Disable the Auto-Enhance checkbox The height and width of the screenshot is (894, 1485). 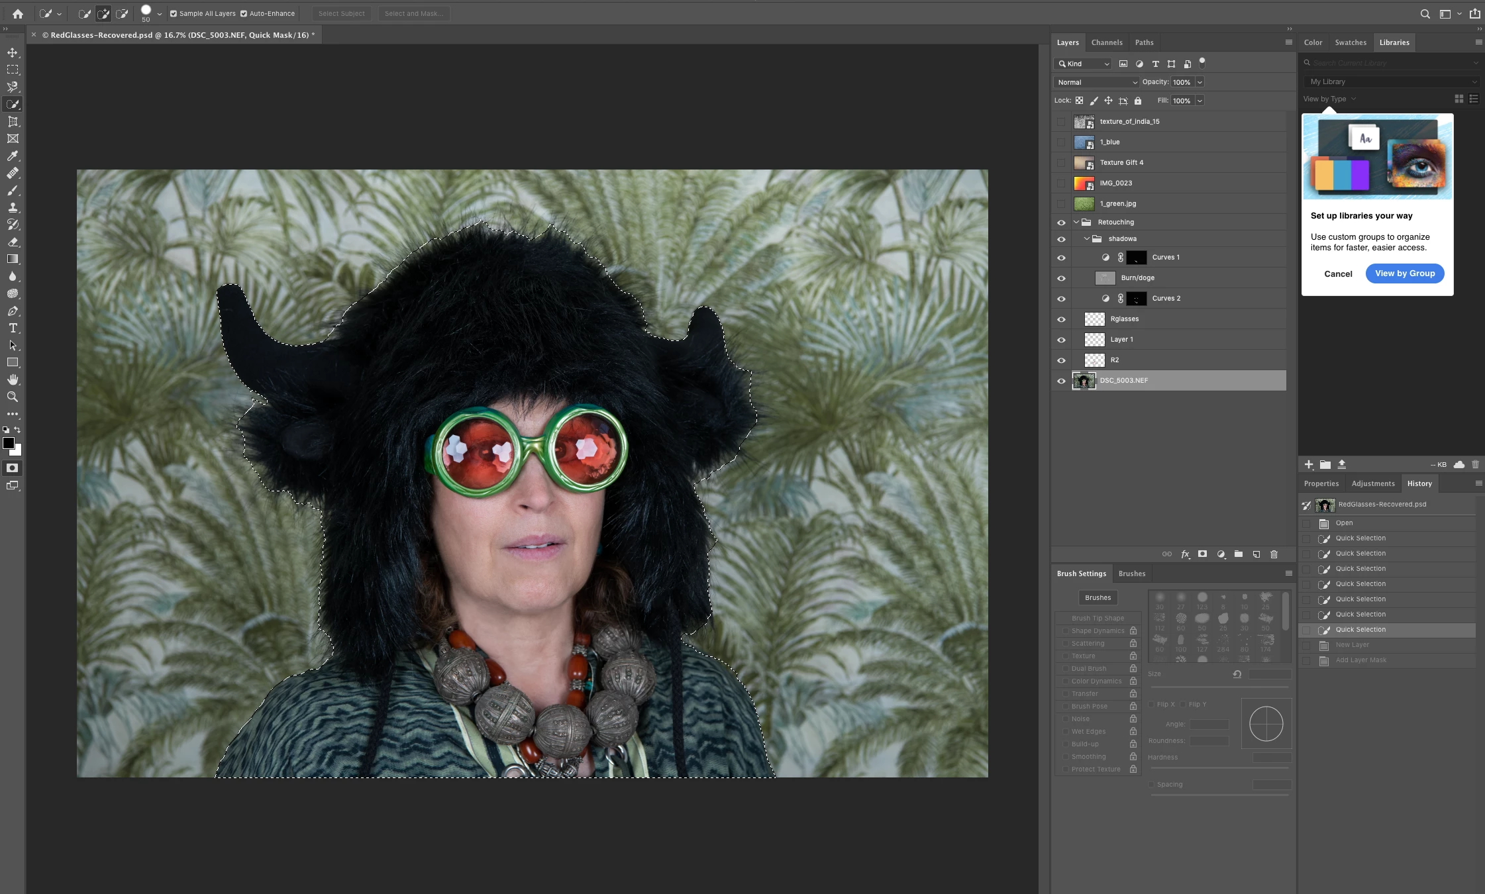pos(244,13)
